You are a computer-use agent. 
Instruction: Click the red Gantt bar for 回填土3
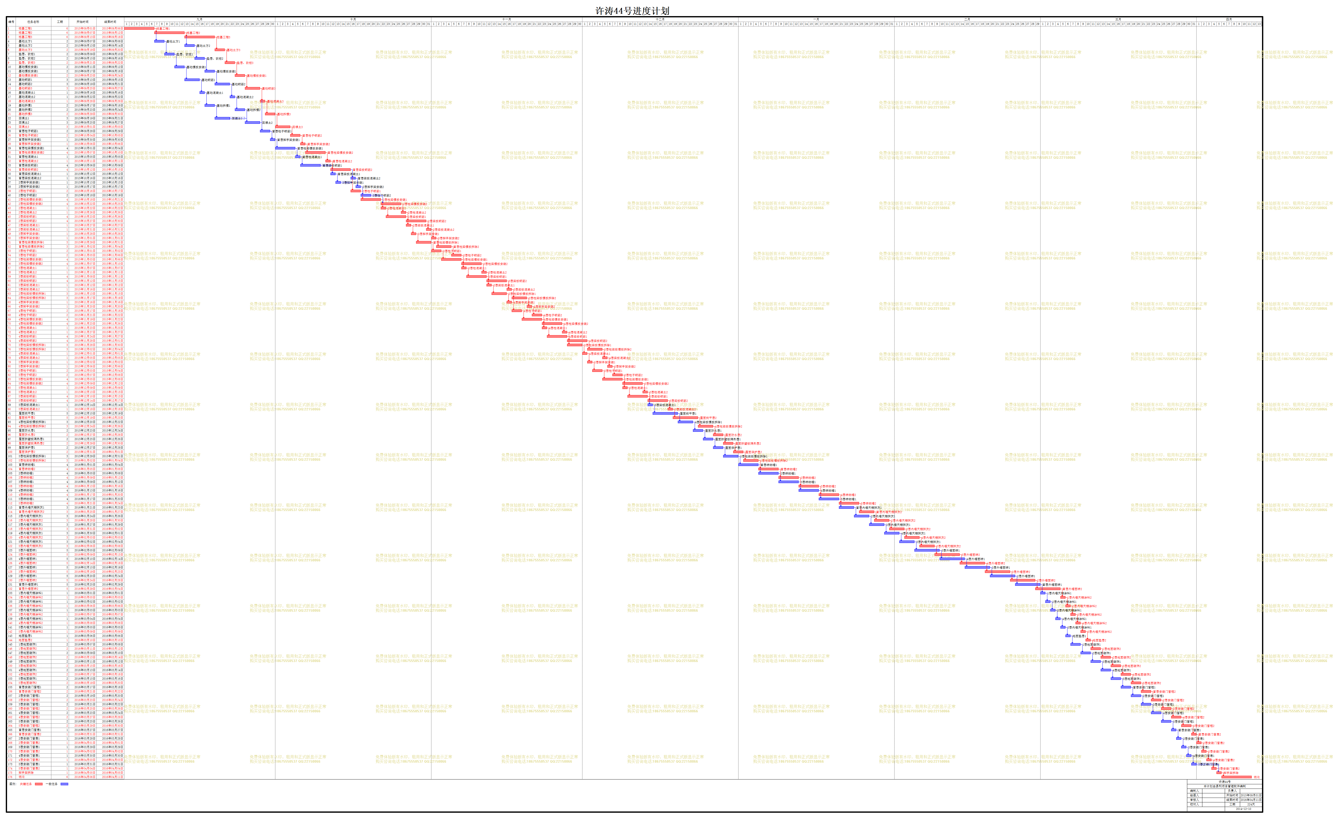click(282, 127)
